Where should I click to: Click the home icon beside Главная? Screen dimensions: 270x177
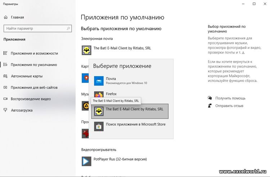[6, 17]
